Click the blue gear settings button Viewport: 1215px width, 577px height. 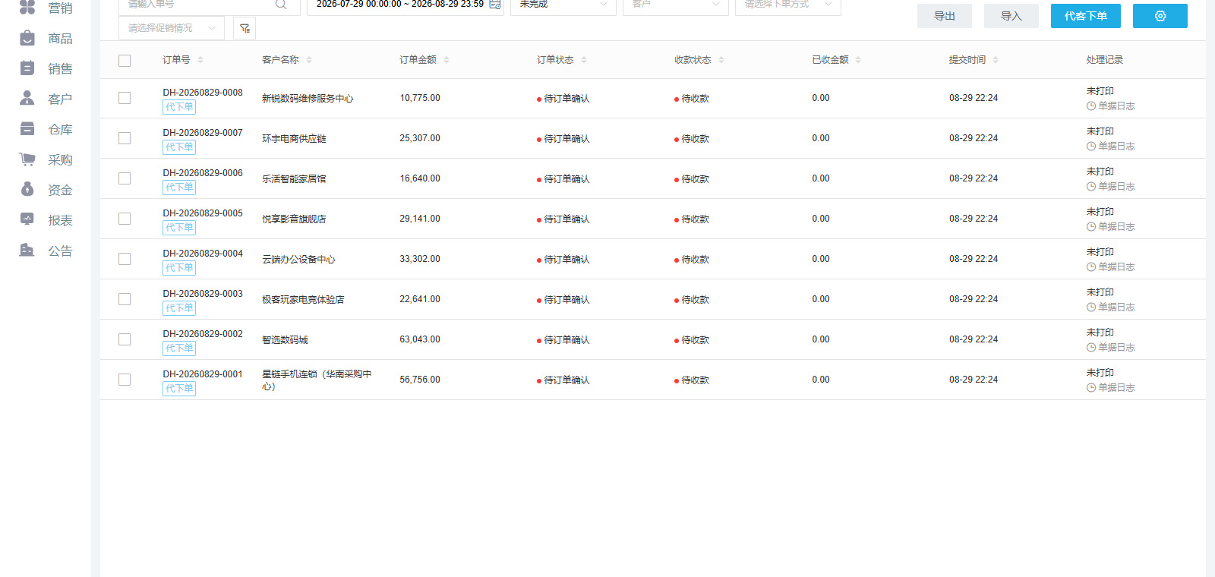pos(1160,16)
